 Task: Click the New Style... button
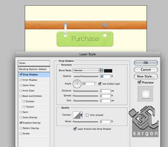146,76
